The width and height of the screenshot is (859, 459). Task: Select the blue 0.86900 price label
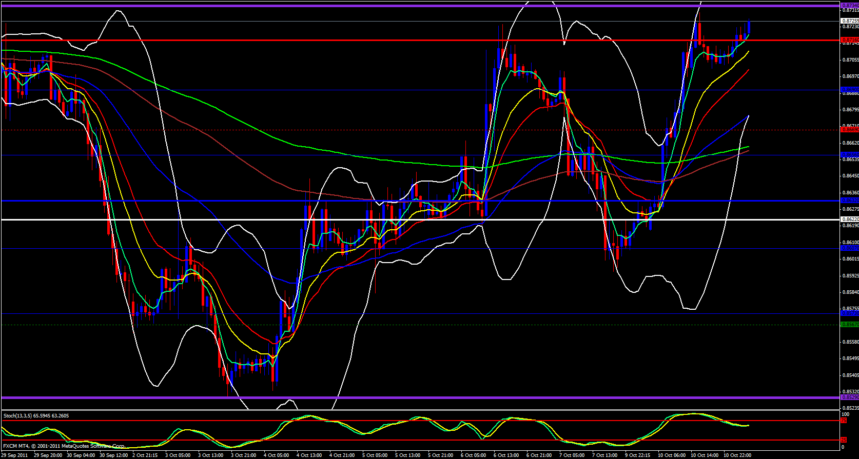[x=849, y=90]
